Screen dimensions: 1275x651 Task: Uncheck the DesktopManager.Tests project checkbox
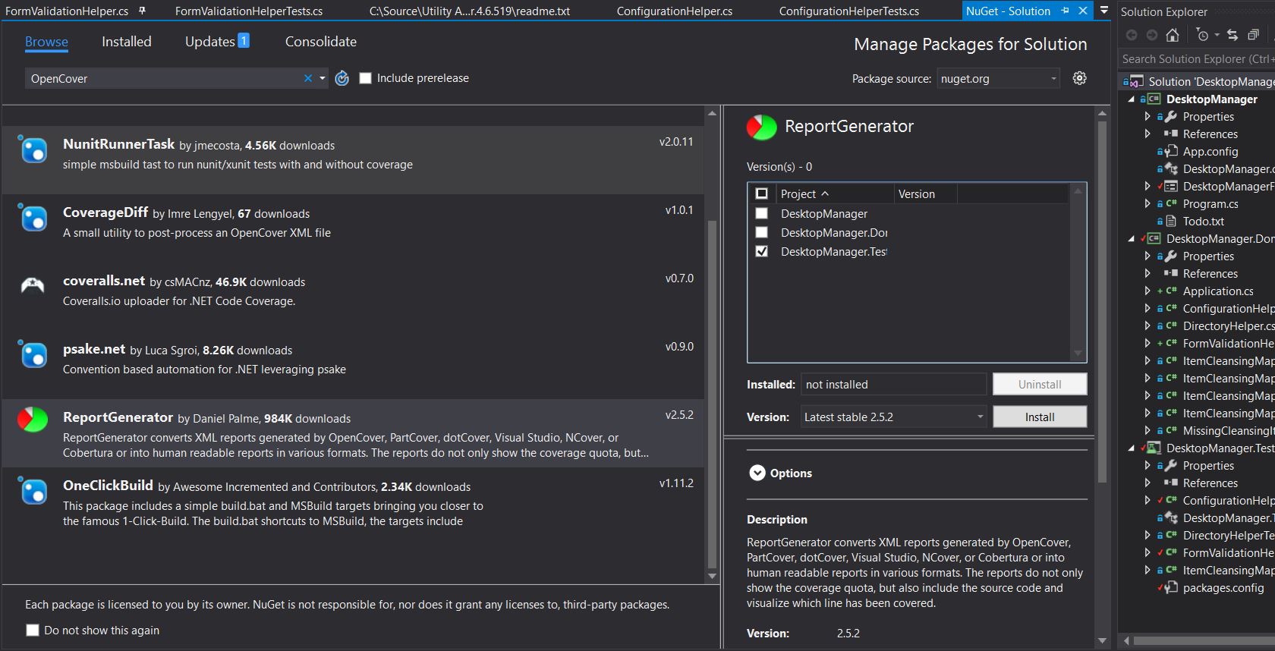pos(761,252)
